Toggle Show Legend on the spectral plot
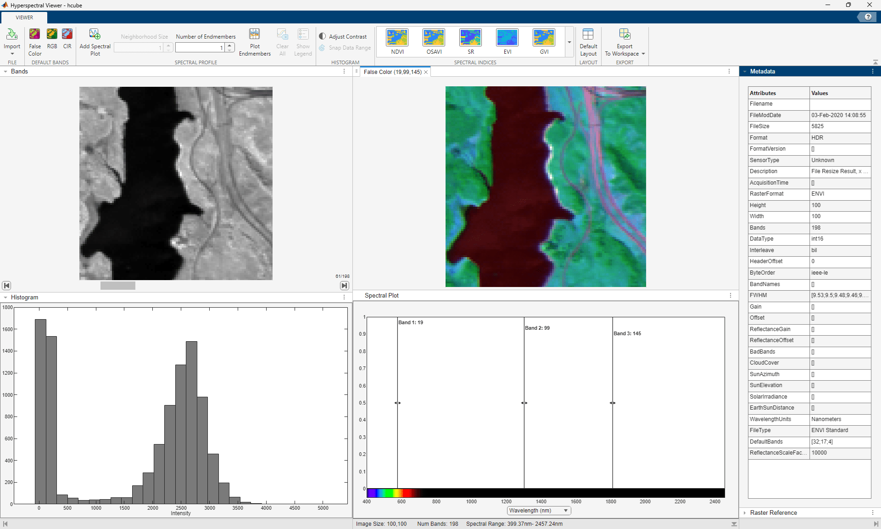 point(303,41)
